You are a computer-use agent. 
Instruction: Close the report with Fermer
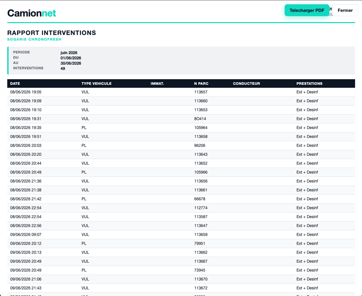(345, 11)
